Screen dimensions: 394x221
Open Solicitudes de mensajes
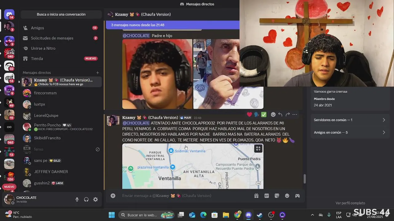click(x=61, y=38)
